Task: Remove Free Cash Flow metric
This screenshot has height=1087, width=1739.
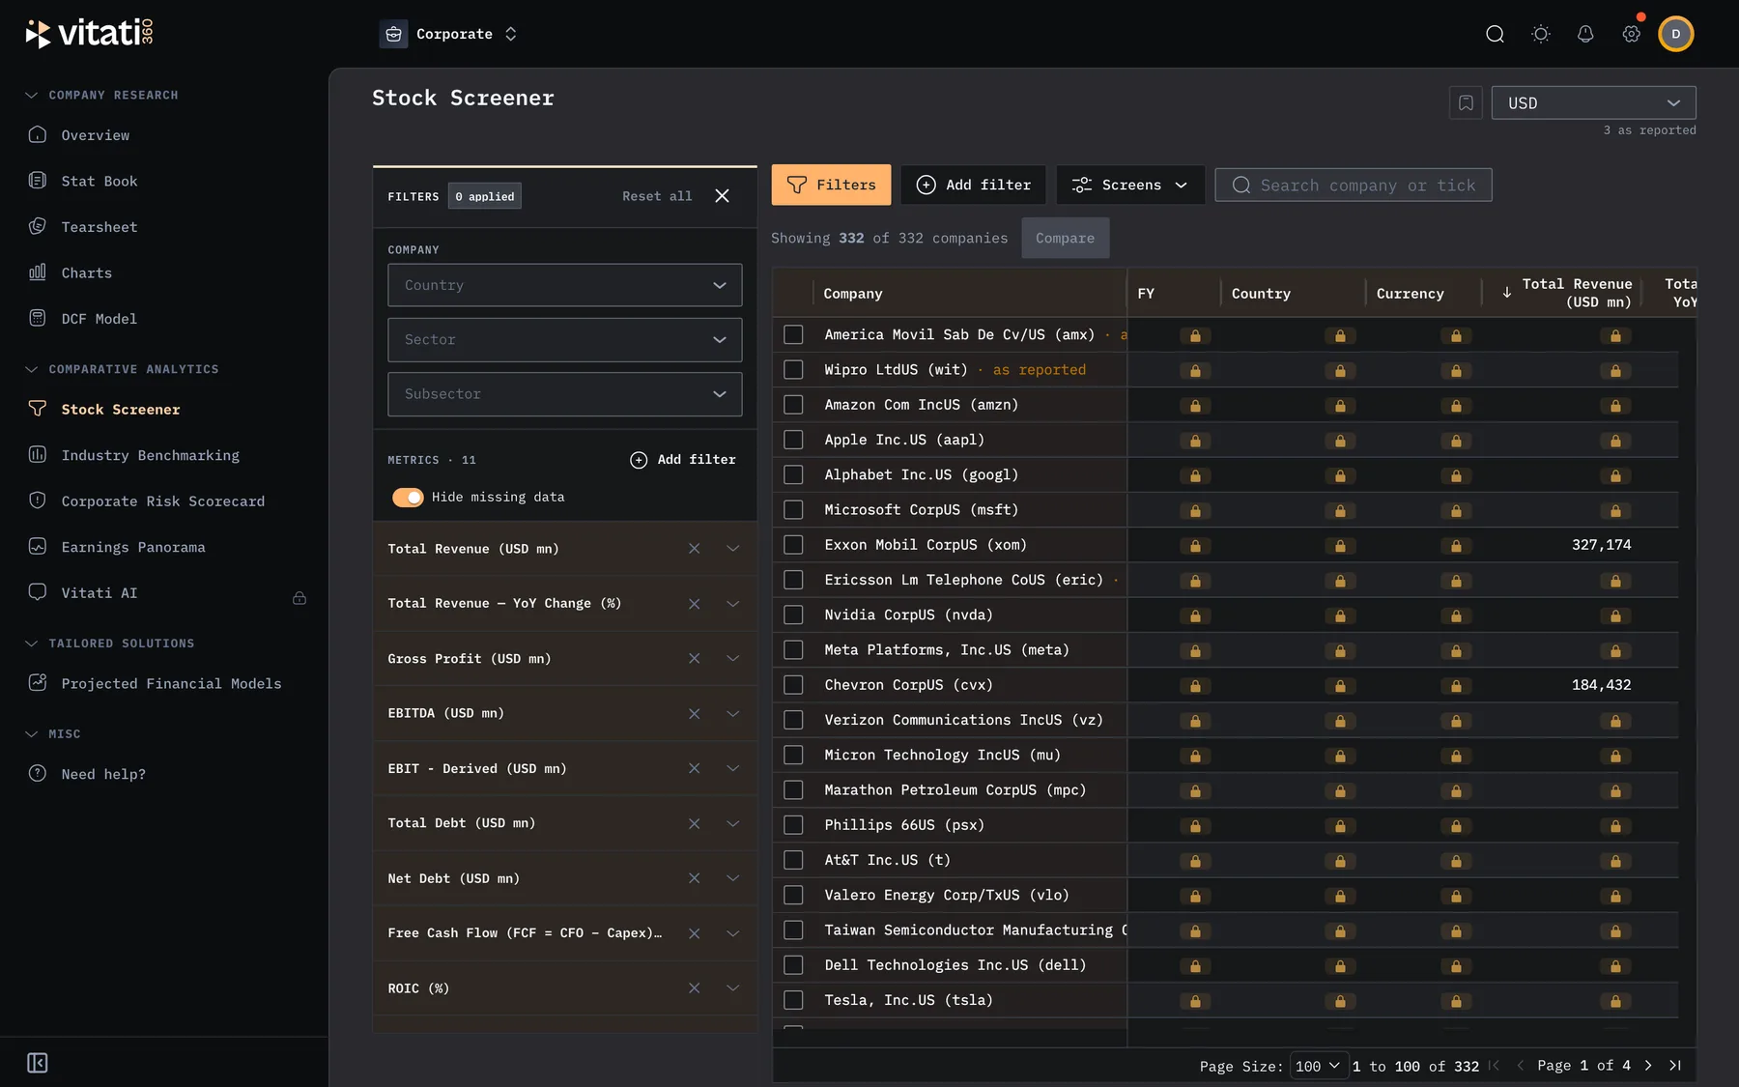Action: pyautogui.click(x=694, y=933)
